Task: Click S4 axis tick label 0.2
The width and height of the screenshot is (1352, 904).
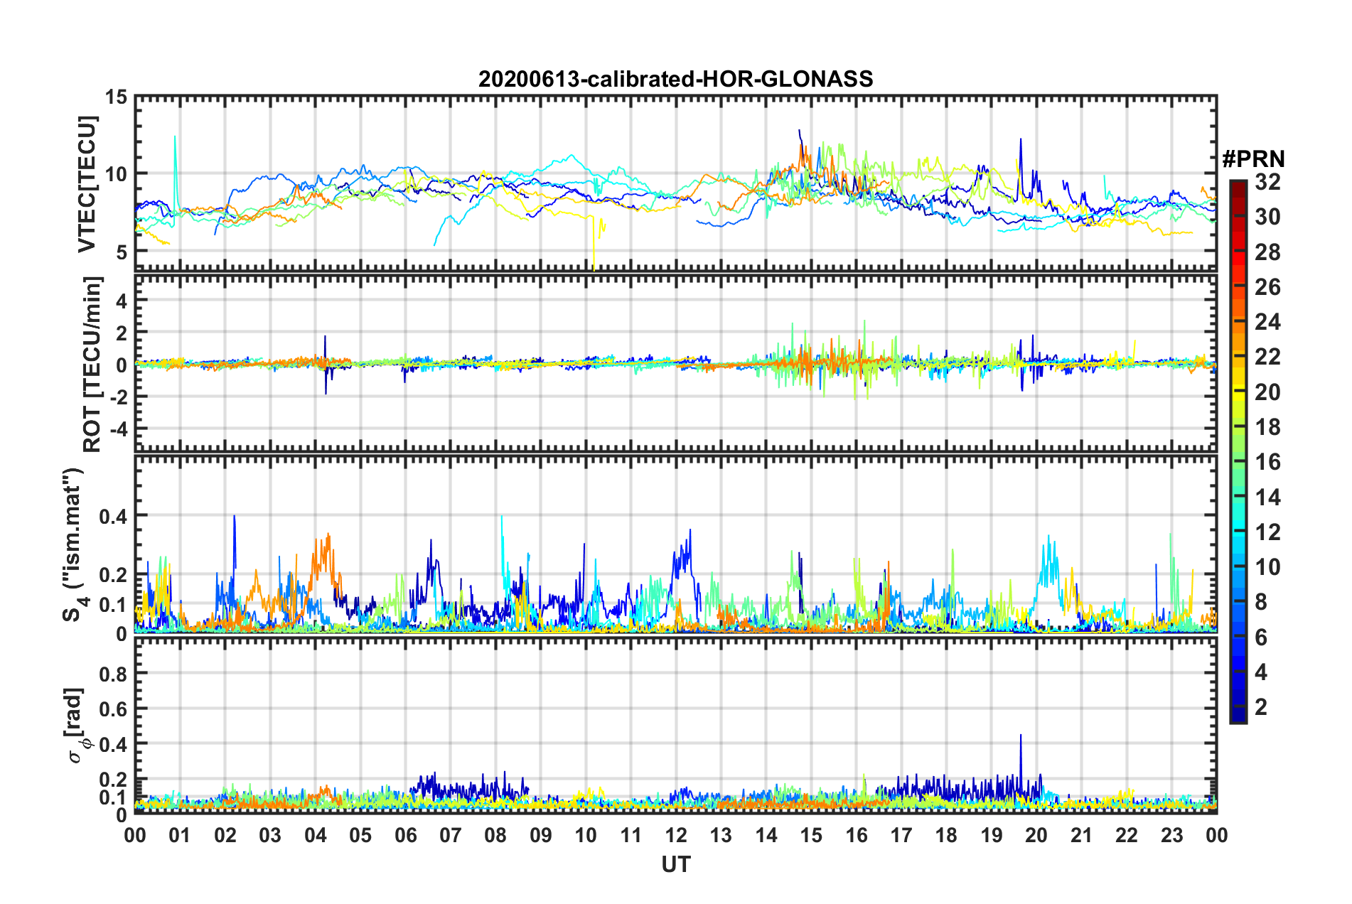Action: pos(114,574)
